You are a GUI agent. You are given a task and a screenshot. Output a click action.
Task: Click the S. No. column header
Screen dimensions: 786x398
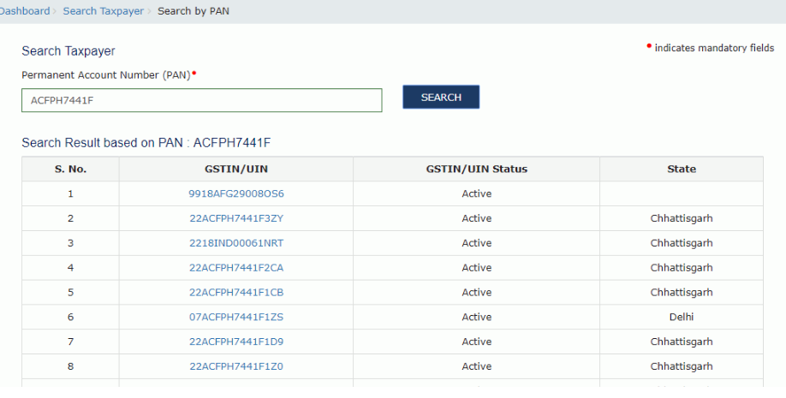coord(70,169)
